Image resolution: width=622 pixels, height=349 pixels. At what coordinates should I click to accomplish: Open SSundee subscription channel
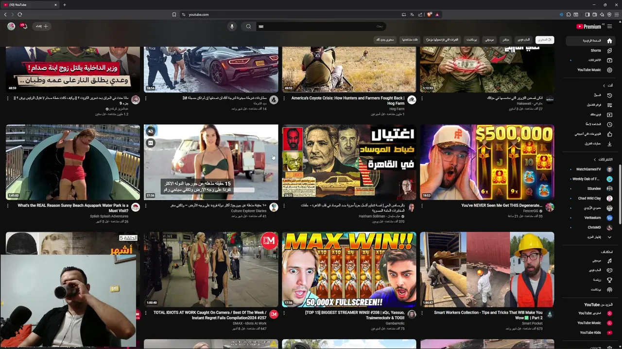point(591,189)
